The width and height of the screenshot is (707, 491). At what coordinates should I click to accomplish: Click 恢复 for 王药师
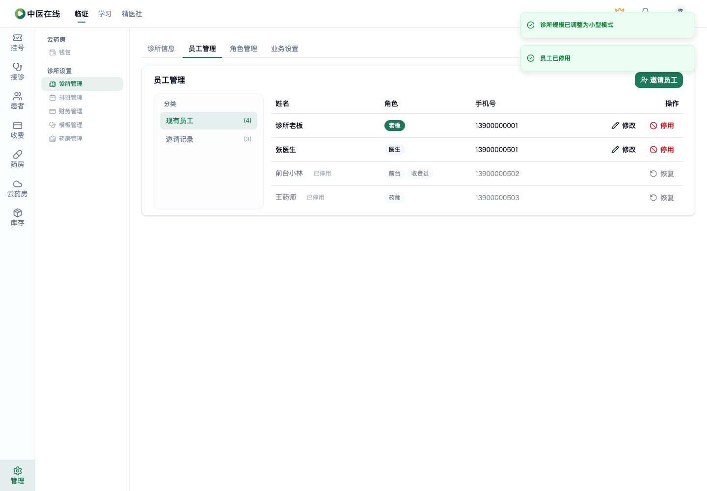[x=662, y=198]
